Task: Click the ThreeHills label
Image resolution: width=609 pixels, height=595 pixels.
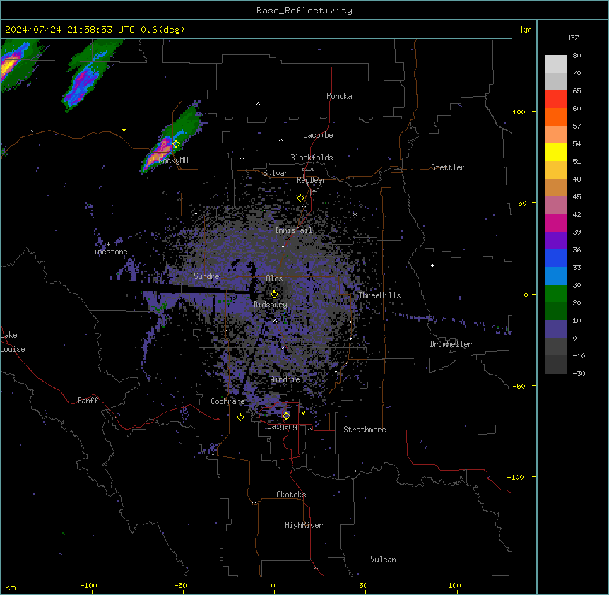Action: point(379,295)
